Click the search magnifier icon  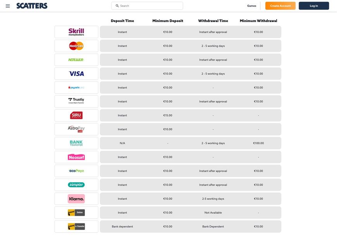(117, 6)
